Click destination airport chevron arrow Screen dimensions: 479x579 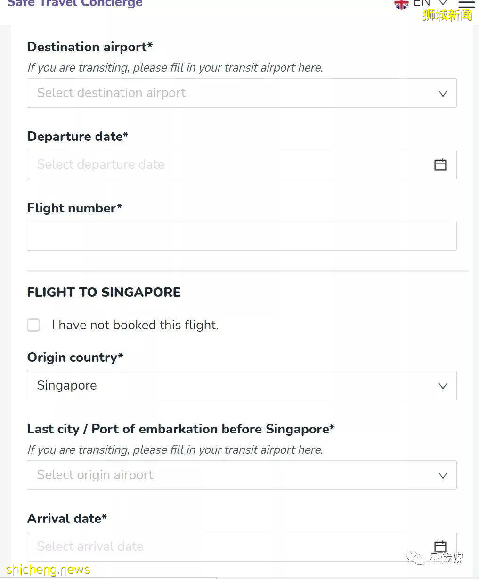[443, 93]
